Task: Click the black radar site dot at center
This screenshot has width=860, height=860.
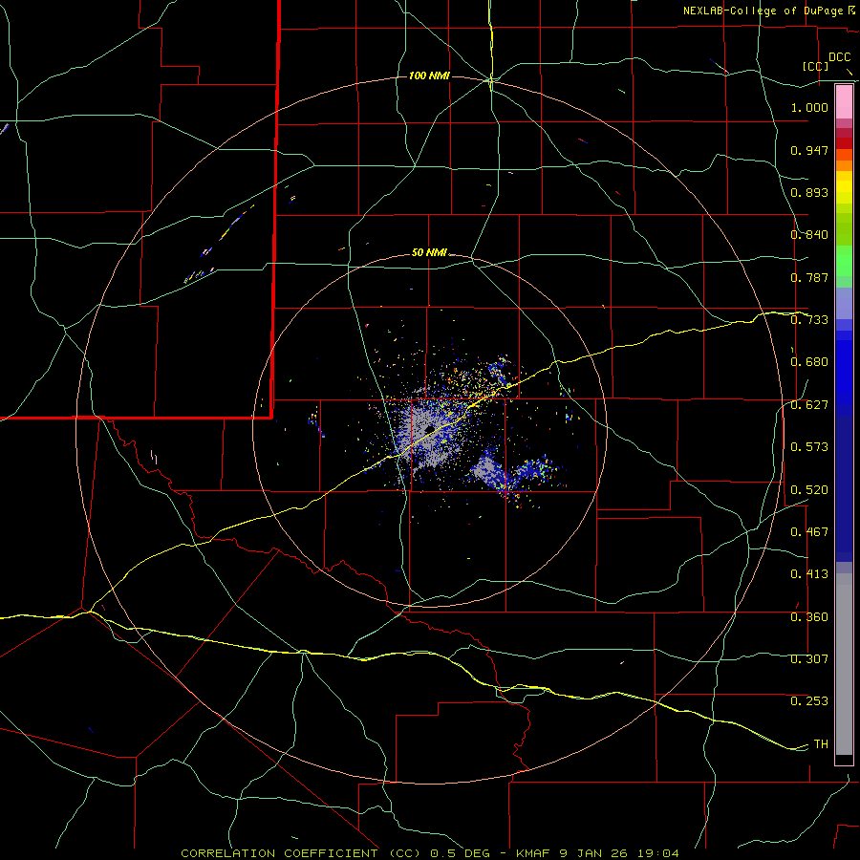Action: [429, 428]
